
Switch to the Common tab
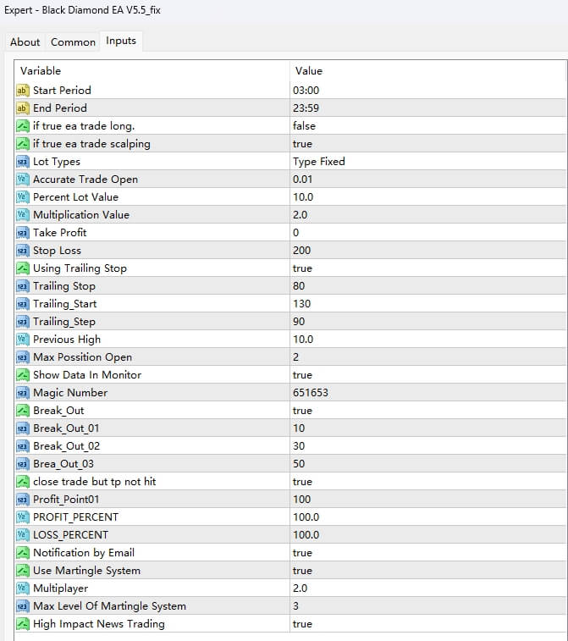(73, 41)
